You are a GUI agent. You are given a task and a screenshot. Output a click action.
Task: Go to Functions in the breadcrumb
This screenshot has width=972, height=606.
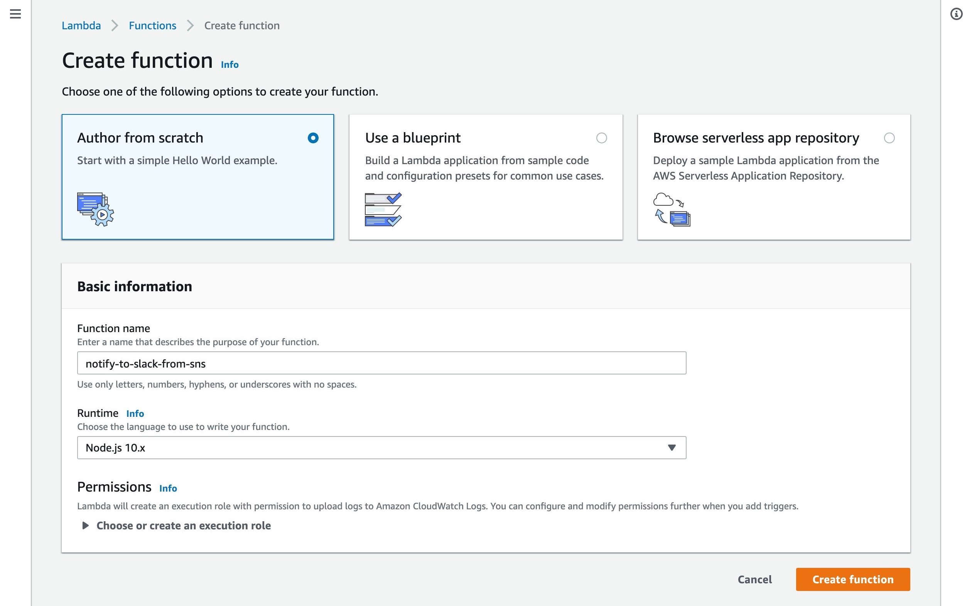152,26
